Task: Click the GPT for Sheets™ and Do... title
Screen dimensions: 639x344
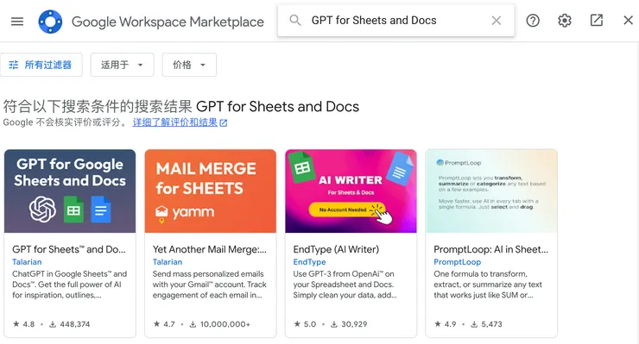Action: coord(69,249)
